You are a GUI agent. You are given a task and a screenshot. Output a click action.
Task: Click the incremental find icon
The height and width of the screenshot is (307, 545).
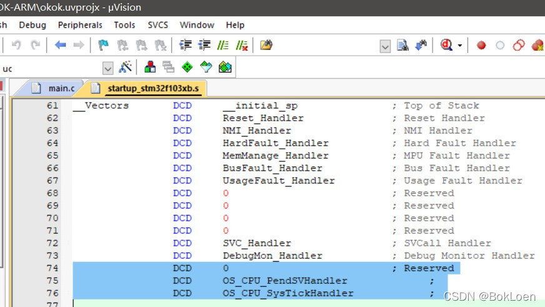pyautogui.click(x=421, y=45)
